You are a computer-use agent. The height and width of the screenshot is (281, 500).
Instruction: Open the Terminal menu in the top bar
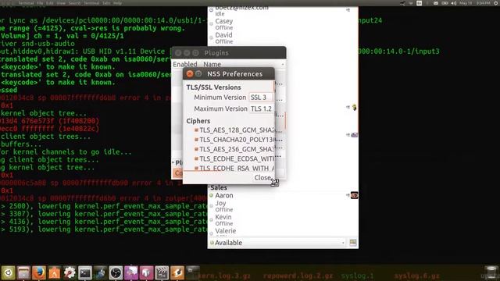coord(26,3)
